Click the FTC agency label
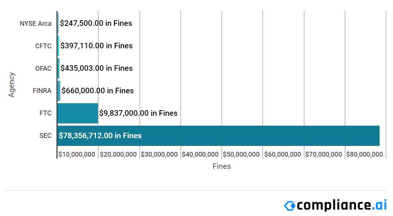Image resolution: width=393 pixels, height=216 pixels. pyautogui.click(x=45, y=113)
